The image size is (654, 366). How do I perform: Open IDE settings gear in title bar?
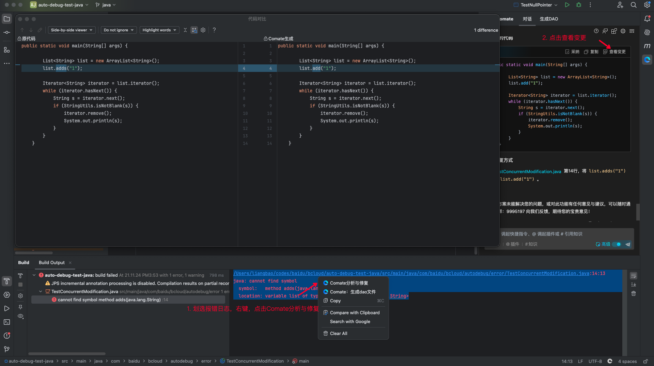[647, 5]
